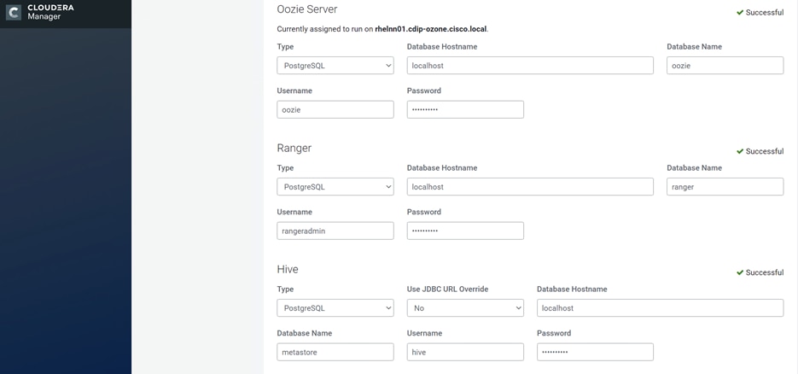Focus Oozie Server Username field
This screenshot has height=374, width=798.
[x=335, y=109]
